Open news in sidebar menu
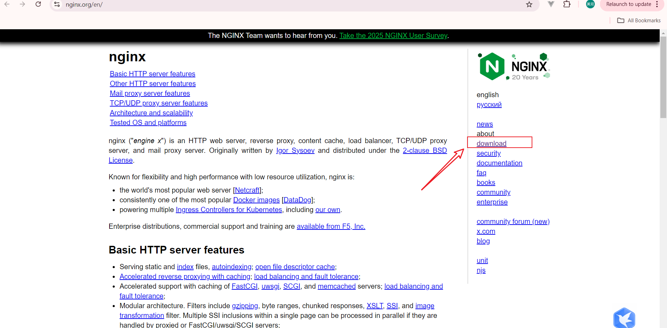This screenshot has height=328, width=667. 485,124
